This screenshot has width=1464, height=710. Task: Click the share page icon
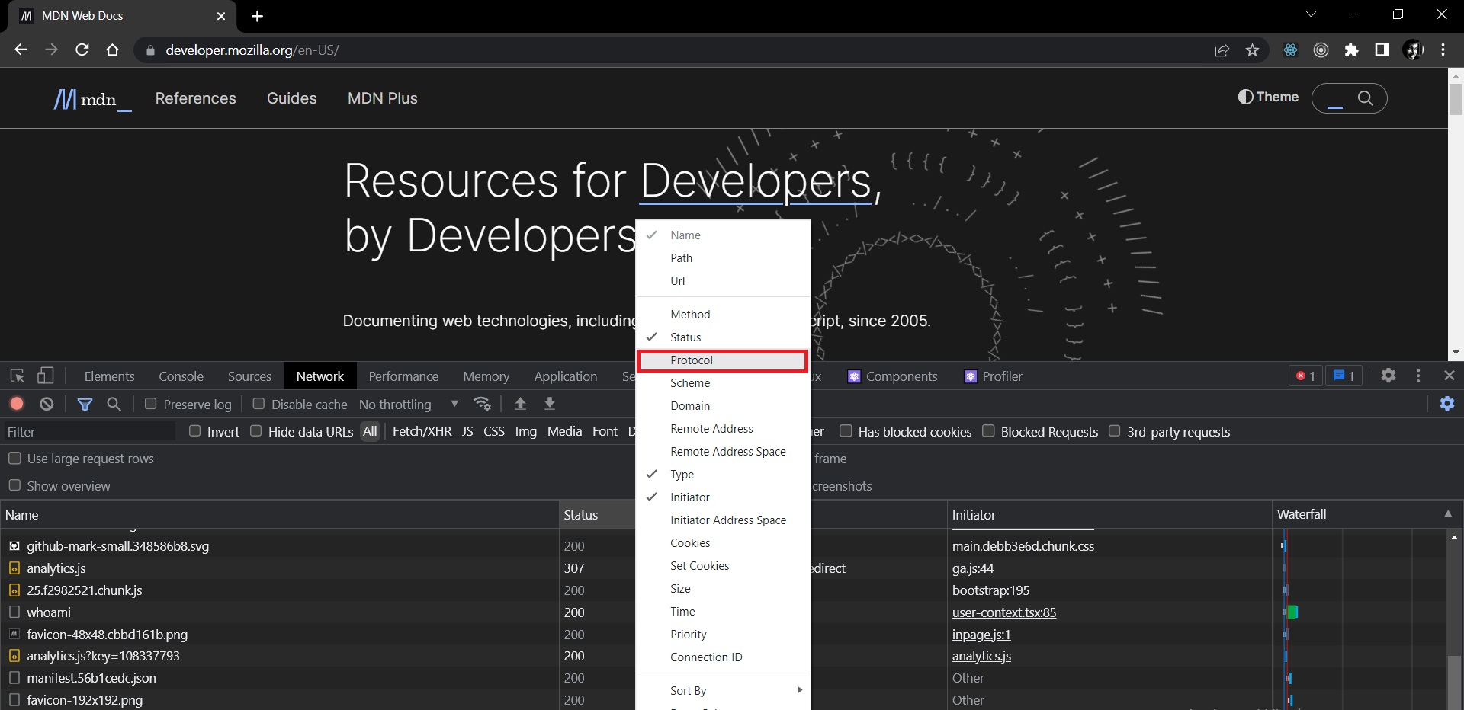click(1222, 50)
